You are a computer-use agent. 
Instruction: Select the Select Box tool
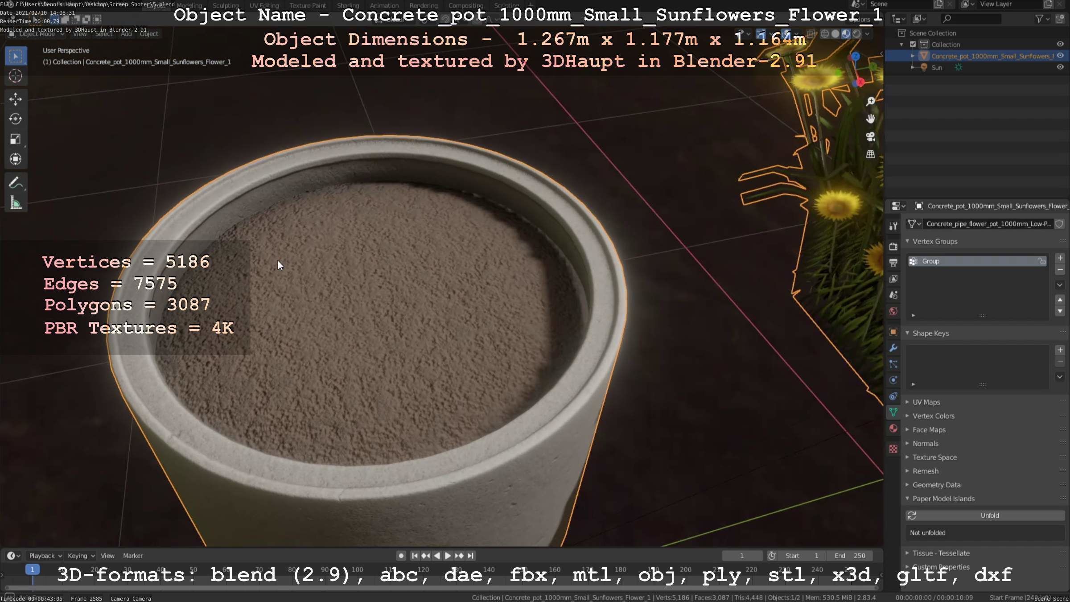16,56
